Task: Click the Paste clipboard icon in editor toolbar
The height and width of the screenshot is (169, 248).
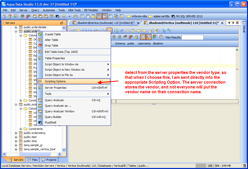Action: pos(133,30)
